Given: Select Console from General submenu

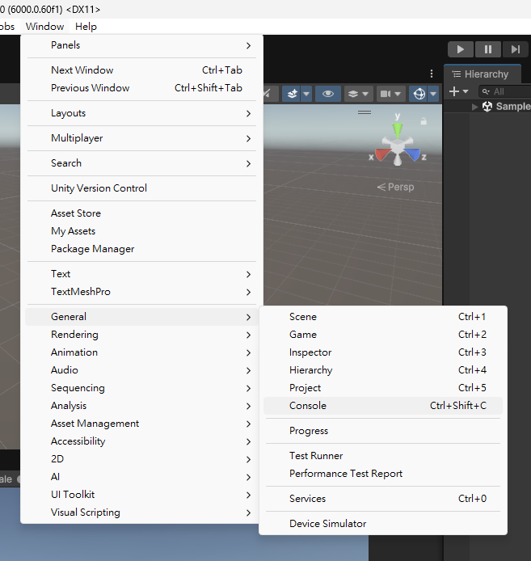Looking at the screenshot, I should tap(308, 406).
